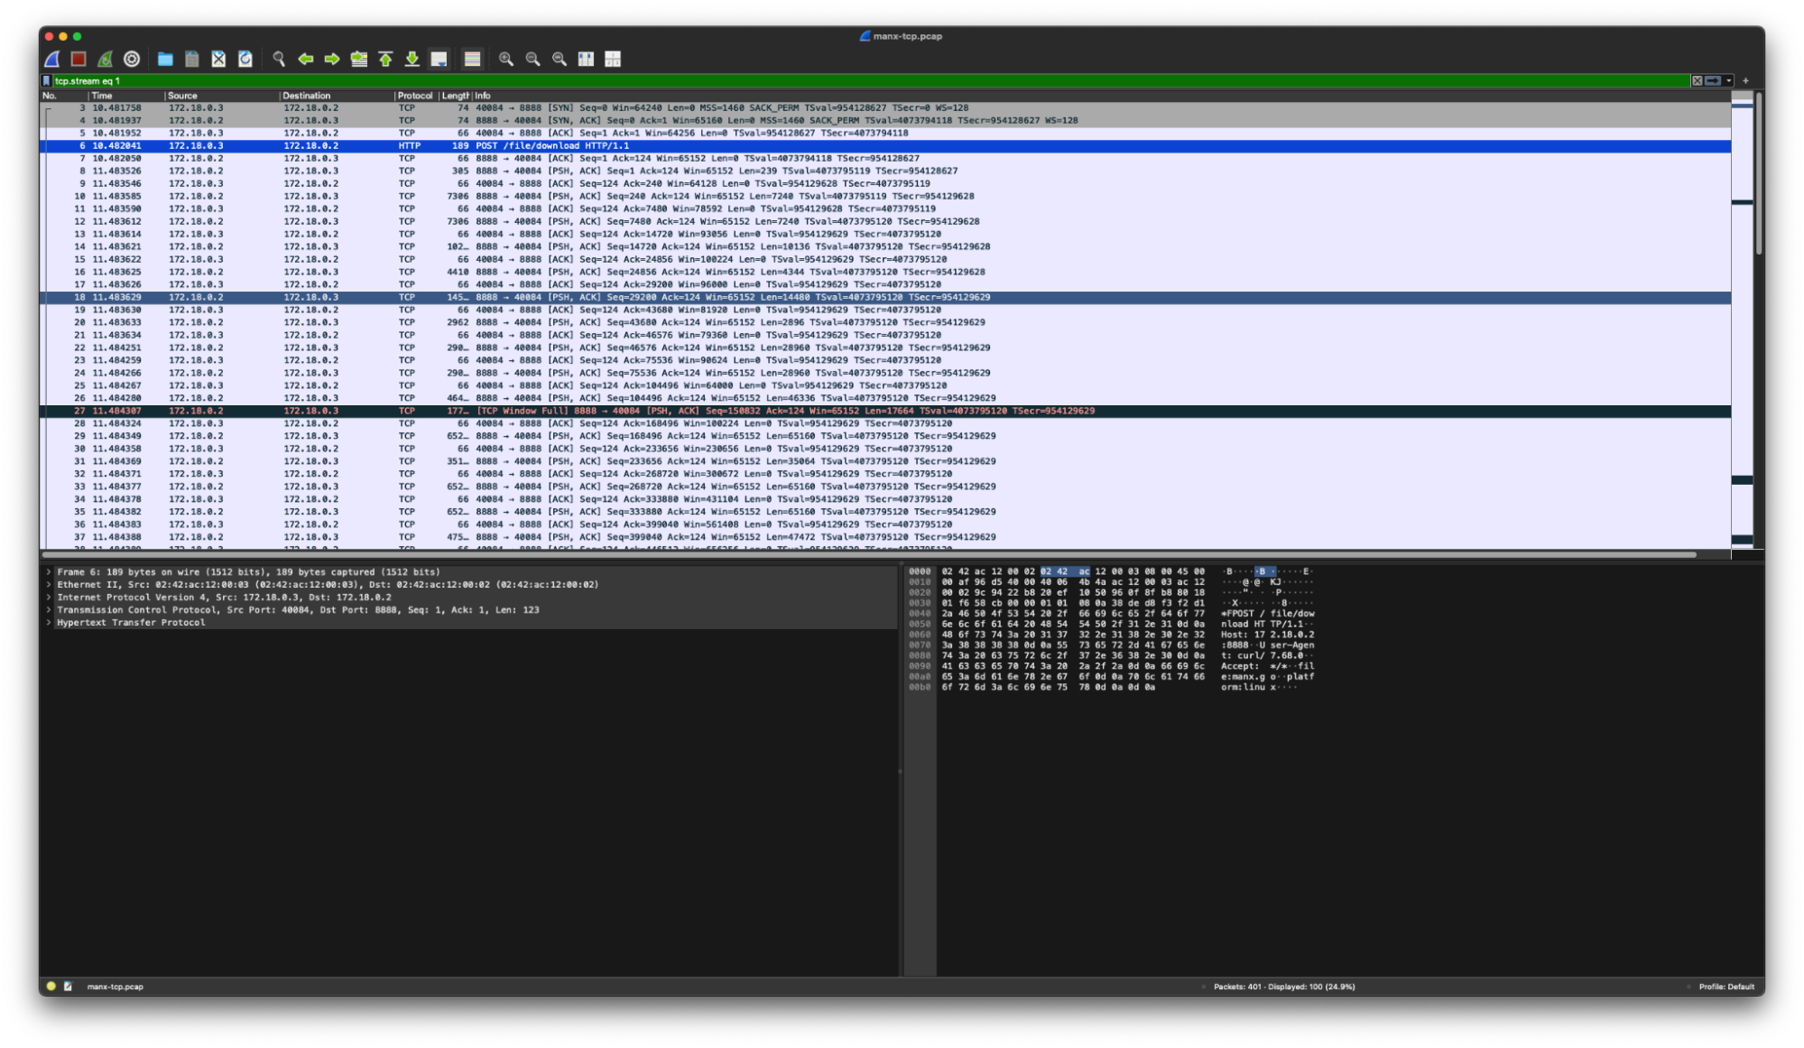This screenshot has width=1804, height=1048.
Task: Toggle auto-scroll during live capture
Action: coord(439,59)
